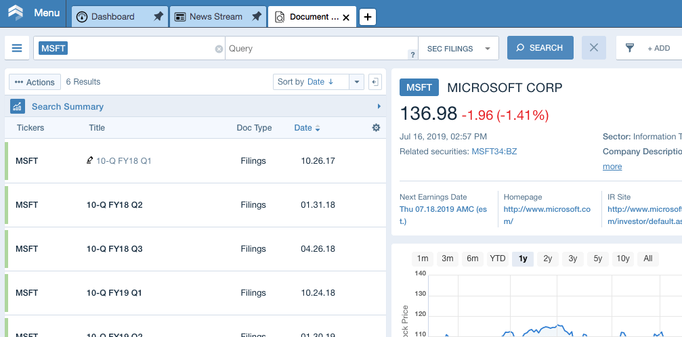The image size is (682, 337).
Task: Set chart range to 1y
Action: coord(523,259)
